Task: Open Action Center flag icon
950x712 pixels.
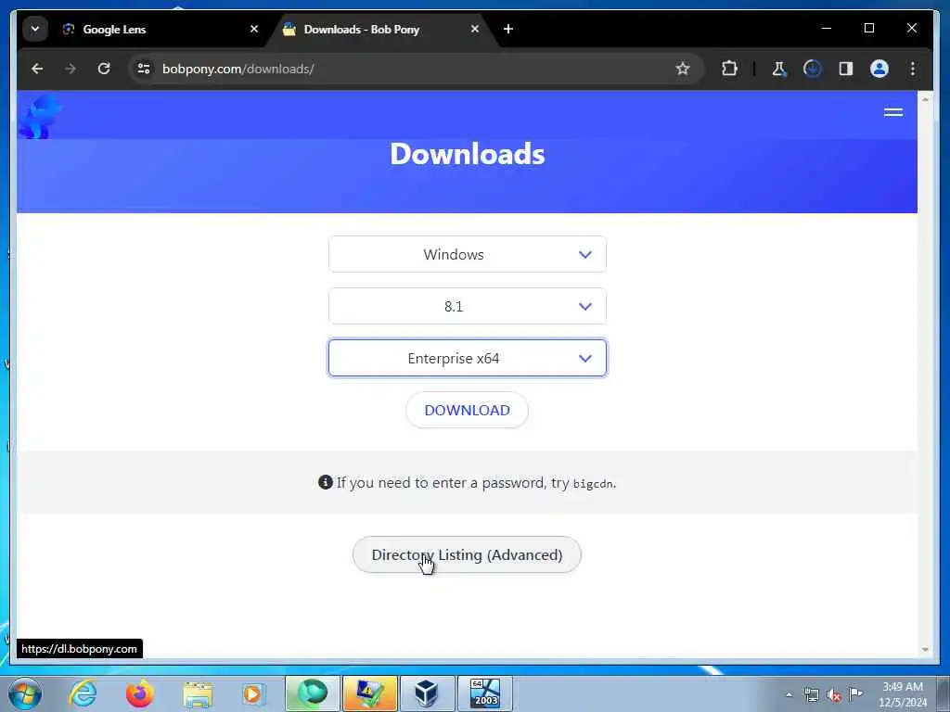Action: click(855, 693)
